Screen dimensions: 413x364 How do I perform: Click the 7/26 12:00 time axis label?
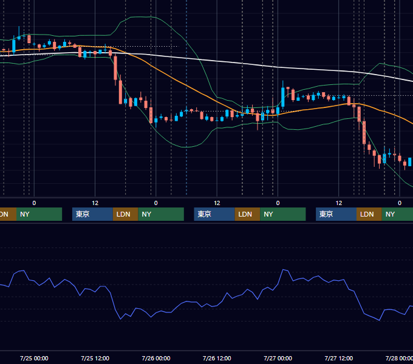217,358
